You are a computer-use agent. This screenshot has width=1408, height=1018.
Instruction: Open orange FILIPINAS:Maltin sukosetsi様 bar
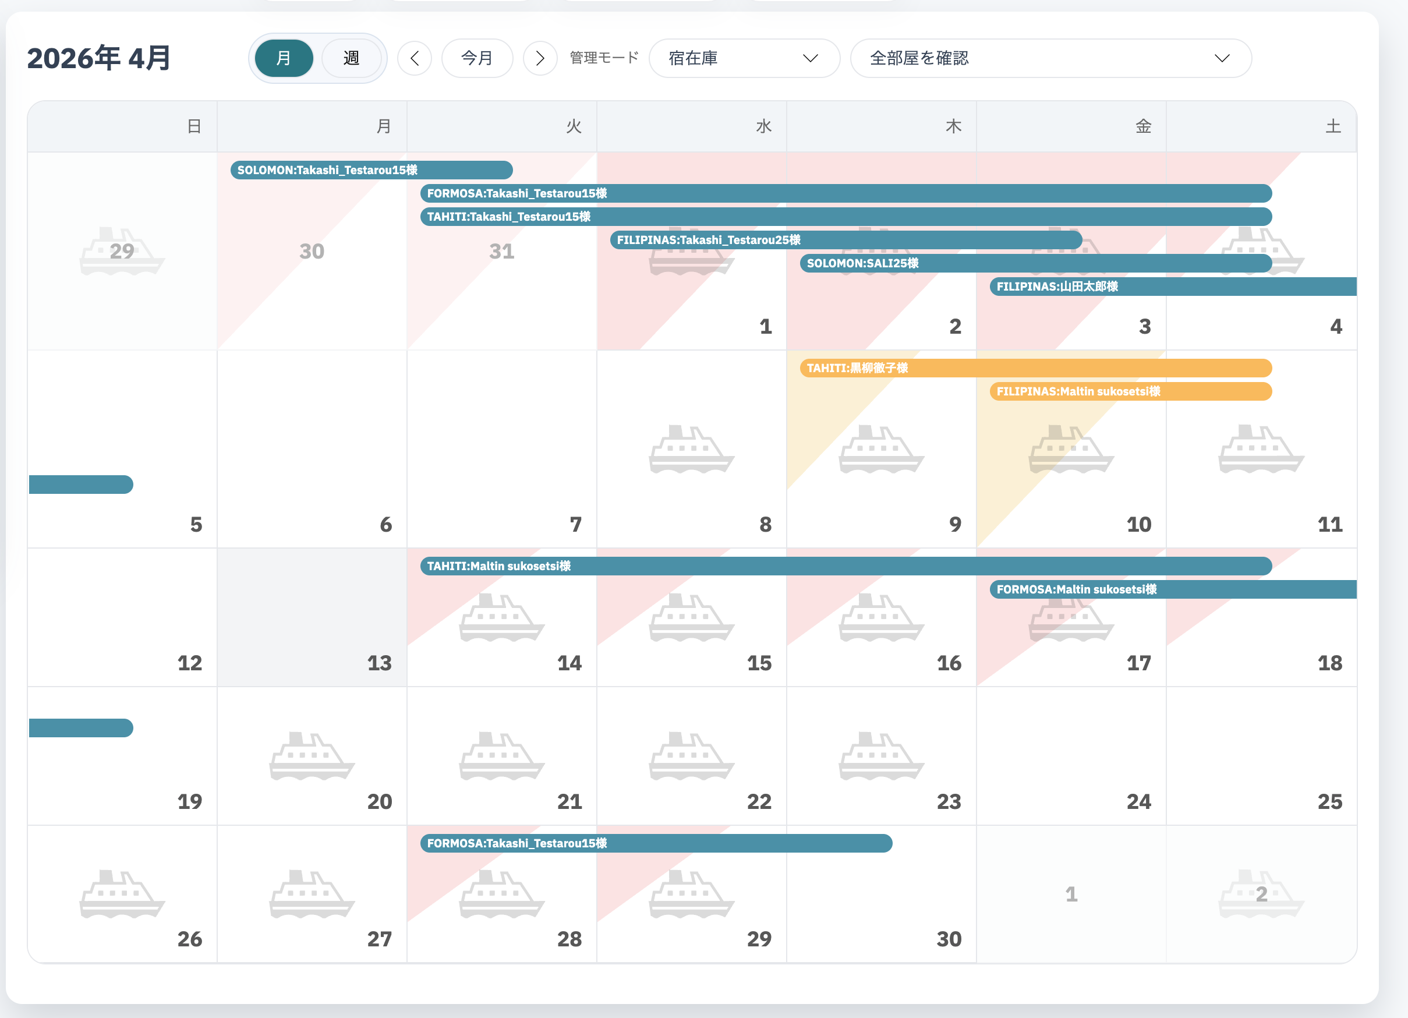click(1130, 392)
